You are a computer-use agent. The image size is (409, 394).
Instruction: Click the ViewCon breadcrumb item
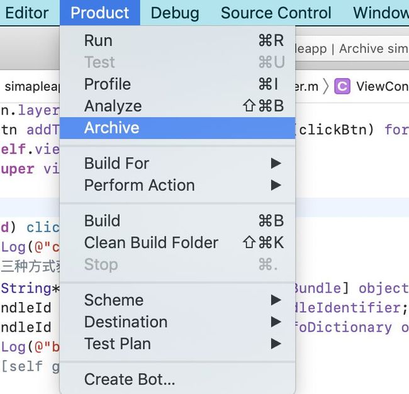383,86
